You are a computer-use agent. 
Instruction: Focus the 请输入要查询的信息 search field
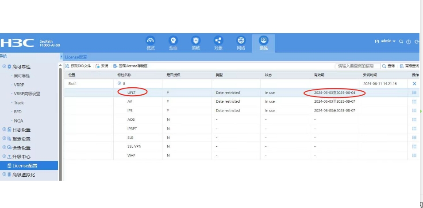coord(358,66)
